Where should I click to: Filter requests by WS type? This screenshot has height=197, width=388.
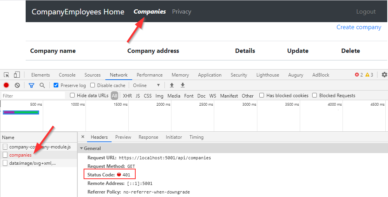213,96
